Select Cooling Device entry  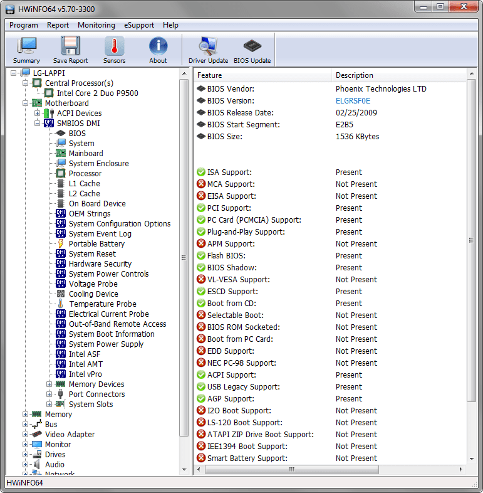pos(93,294)
